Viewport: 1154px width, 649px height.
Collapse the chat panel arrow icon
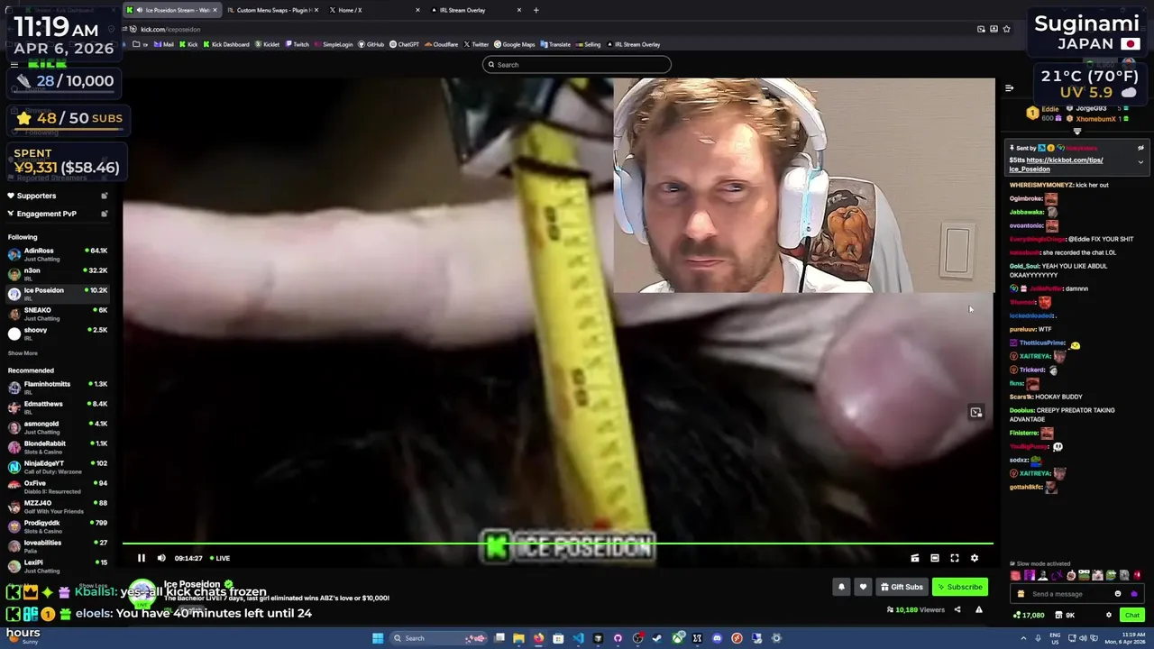pyautogui.click(x=1009, y=88)
